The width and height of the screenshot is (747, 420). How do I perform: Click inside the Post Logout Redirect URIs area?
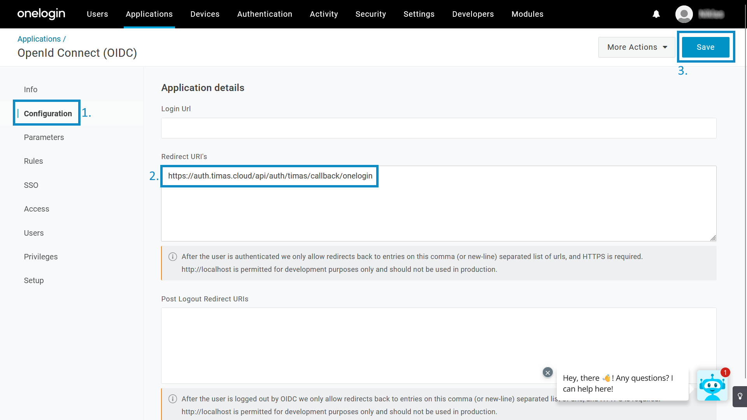click(438, 346)
